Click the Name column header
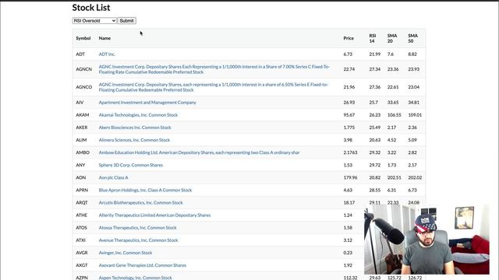 tap(104, 38)
